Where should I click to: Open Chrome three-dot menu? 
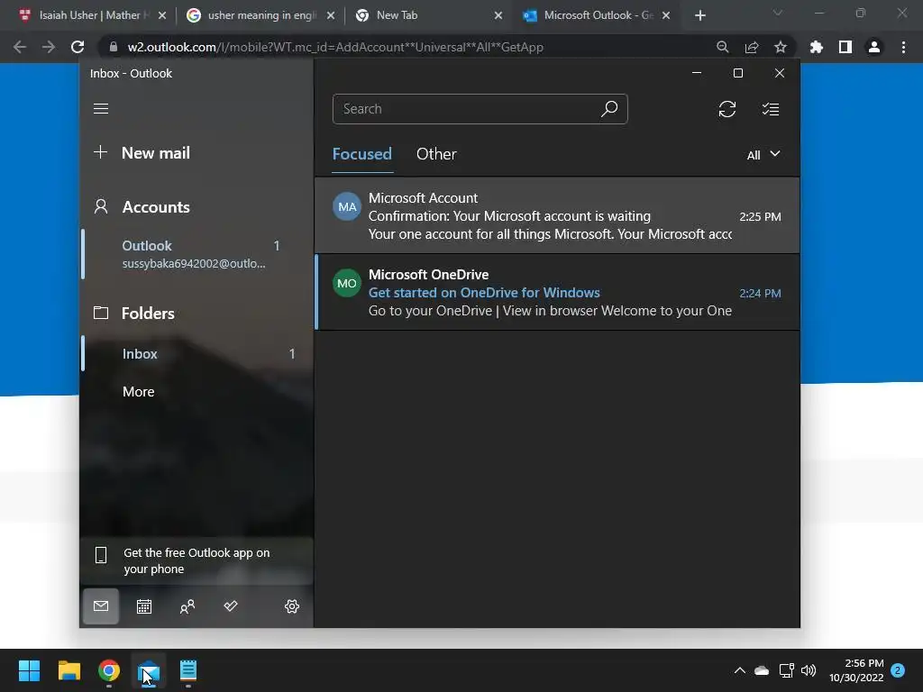tap(903, 47)
